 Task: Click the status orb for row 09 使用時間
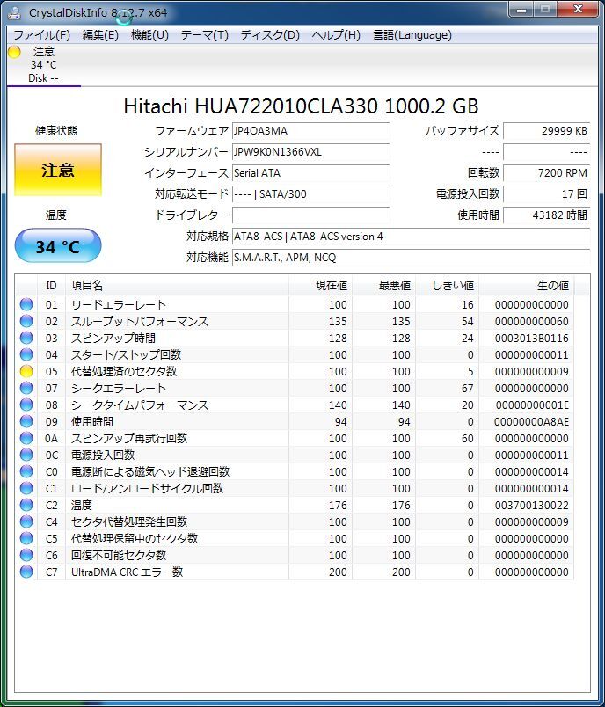(26, 421)
